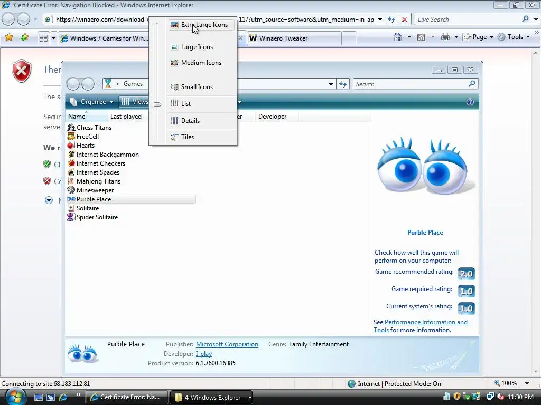The height and width of the screenshot is (405, 541).
Task: Open Performance Information and Tools link
Action: [426, 322]
